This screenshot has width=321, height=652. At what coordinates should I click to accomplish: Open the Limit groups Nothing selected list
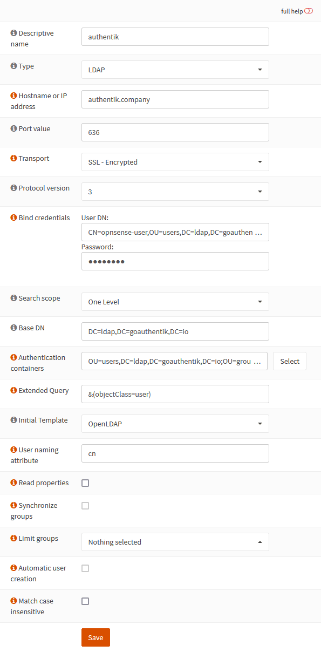coord(175,542)
